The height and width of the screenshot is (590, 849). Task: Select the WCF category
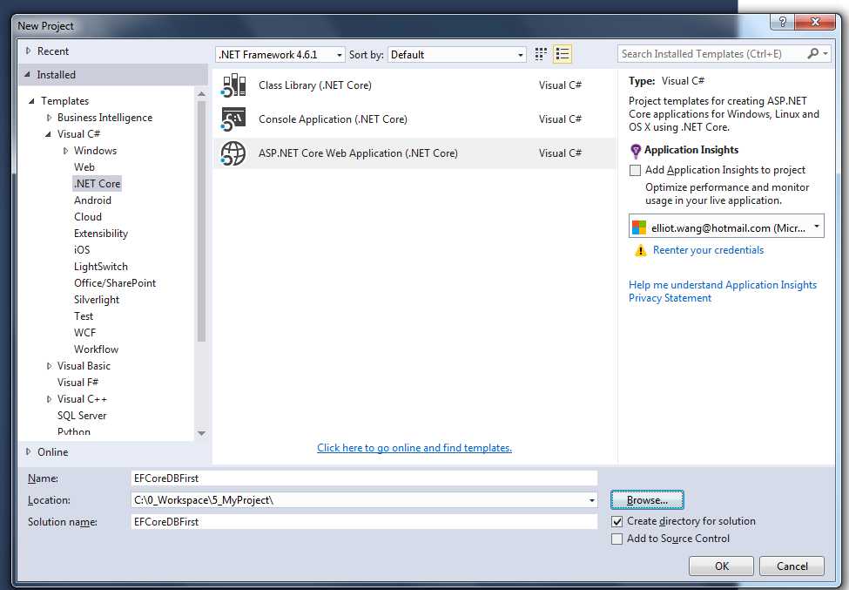click(x=84, y=333)
